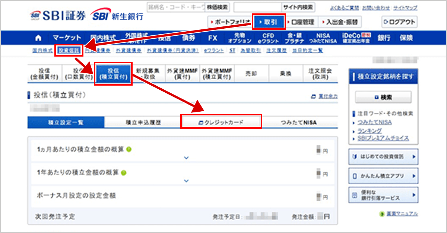The image size is (447, 233).
Task: Click the arrow on はじめての投資信託 banner
Action: [414, 156]
